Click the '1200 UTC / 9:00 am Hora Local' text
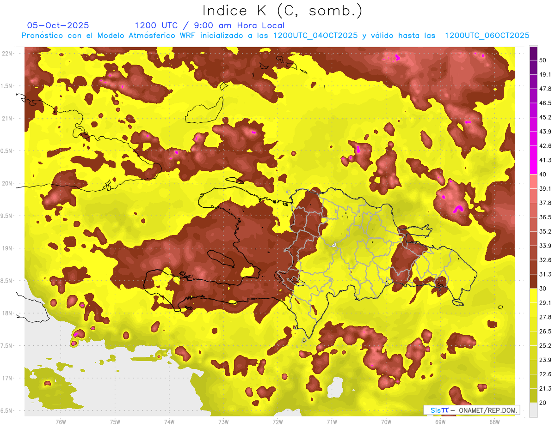This screenshot has height=428, width=555. click(x=210, y=25)
